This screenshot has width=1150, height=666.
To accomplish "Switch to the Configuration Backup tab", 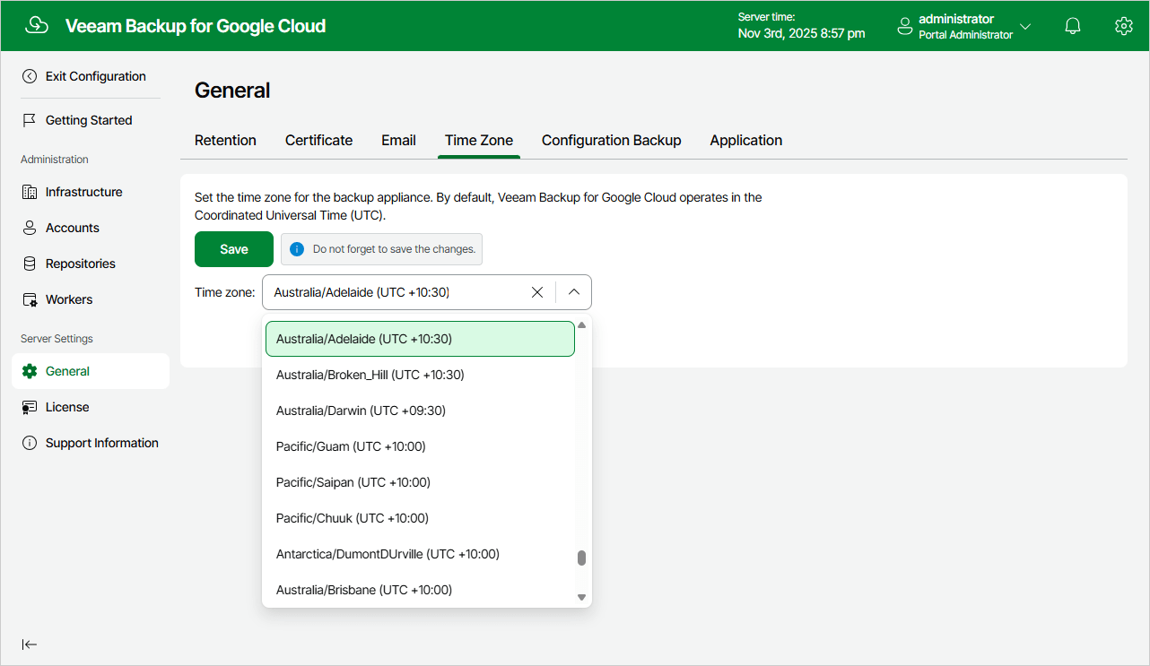I will [x=611, y=140].
